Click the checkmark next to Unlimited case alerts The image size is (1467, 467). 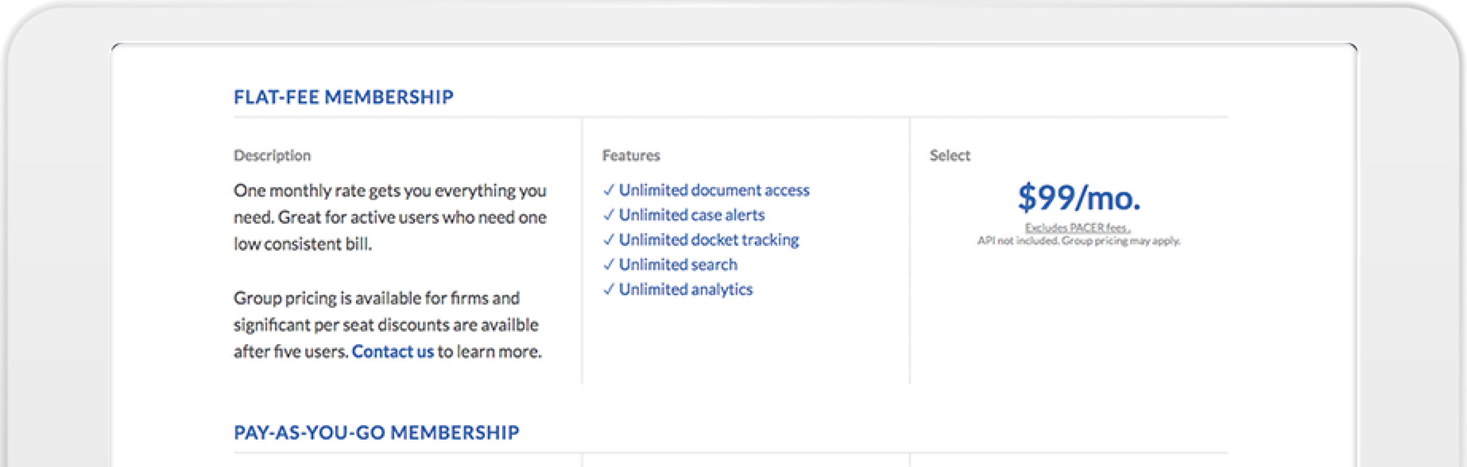click(608, 215)
